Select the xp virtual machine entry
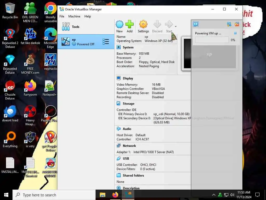 click(86, 42)
